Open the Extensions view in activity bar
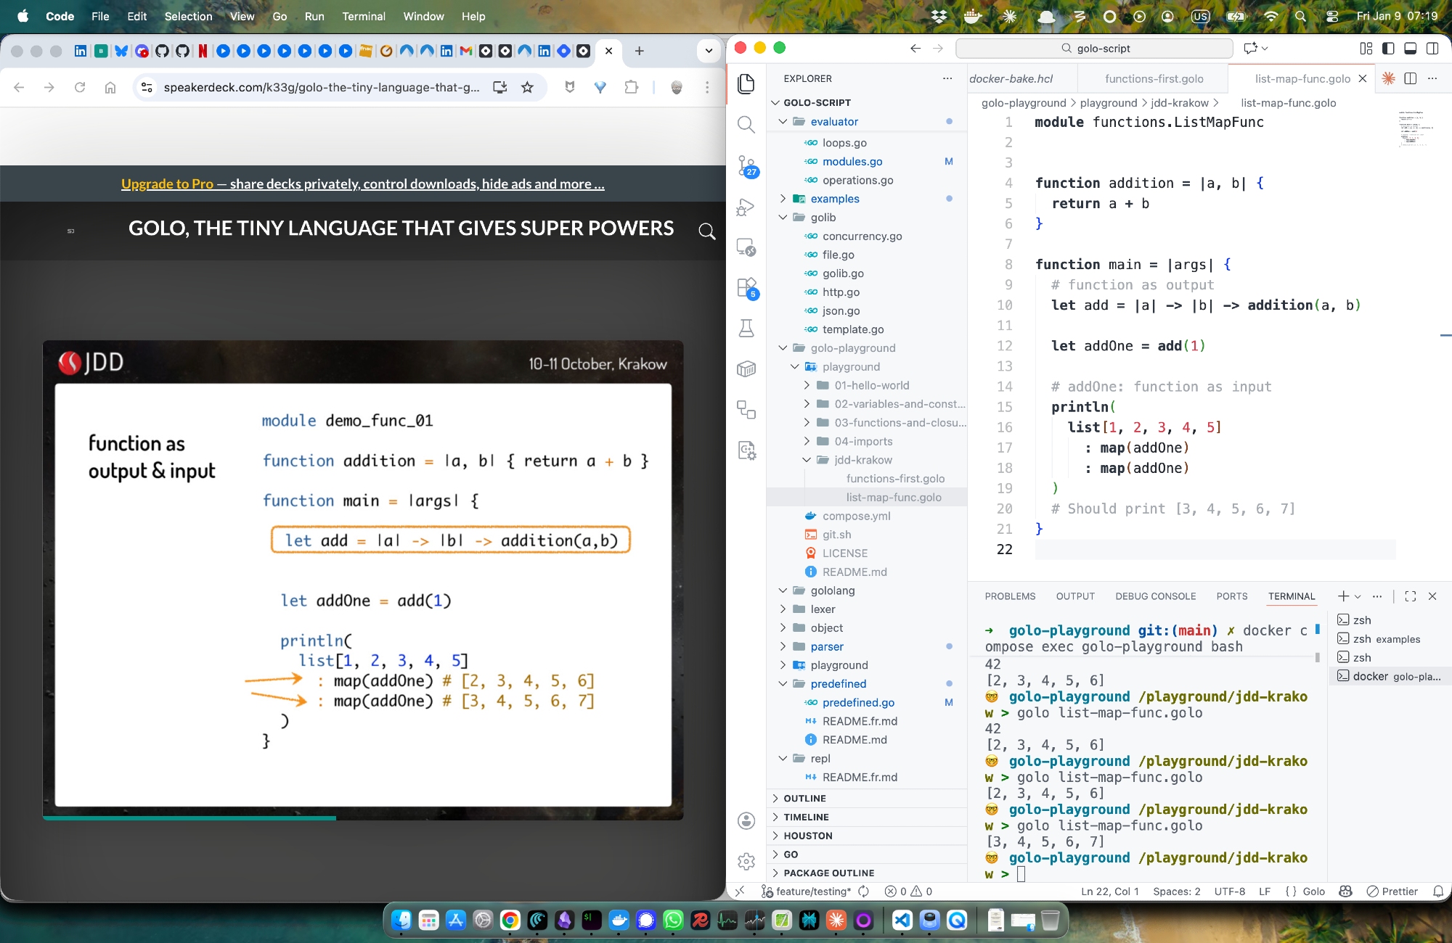The width and height of the screenshot is (1452, 943). tap(746, 288)
